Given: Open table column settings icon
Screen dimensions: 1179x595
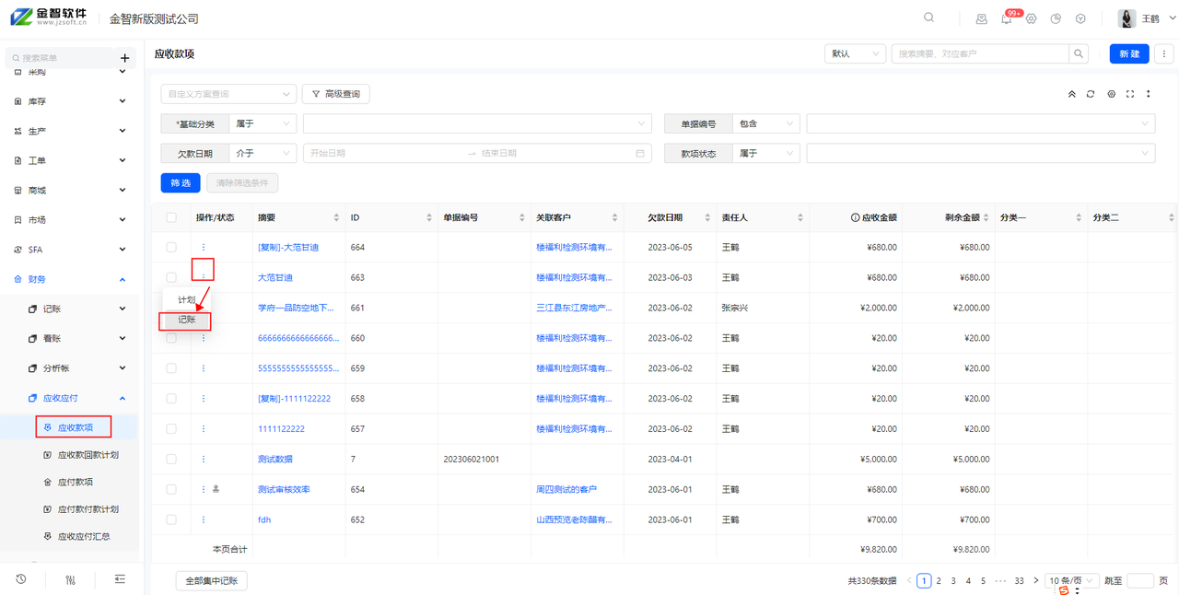Looking at the screenshot, I should coord(1111,94).
